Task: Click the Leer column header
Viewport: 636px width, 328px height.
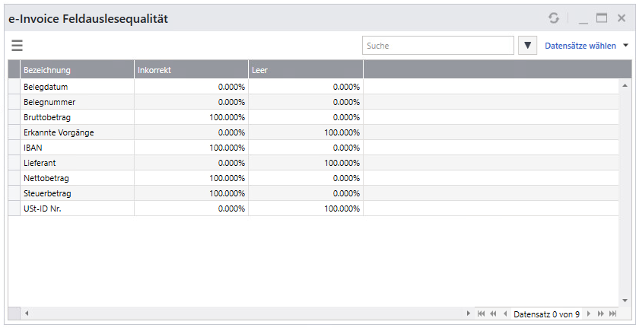Action: (x=305, y=70)
